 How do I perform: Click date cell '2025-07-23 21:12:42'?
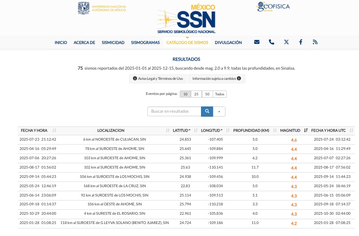(38, 139)
